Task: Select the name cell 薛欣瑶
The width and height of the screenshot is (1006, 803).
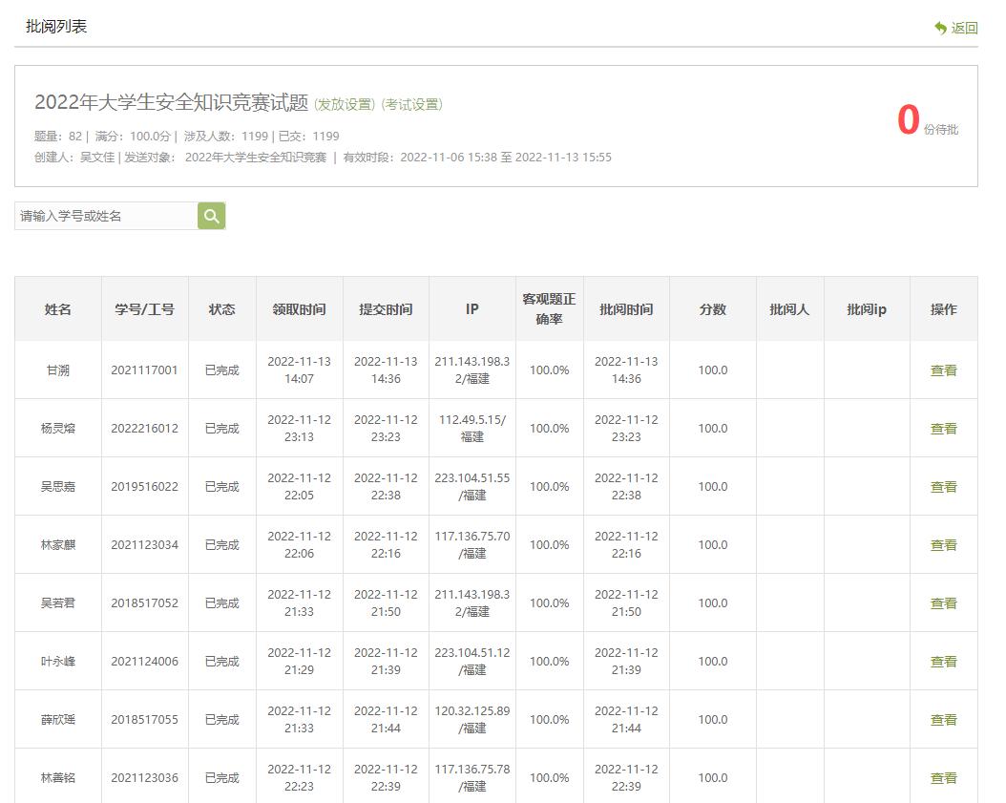Action: 57,720
